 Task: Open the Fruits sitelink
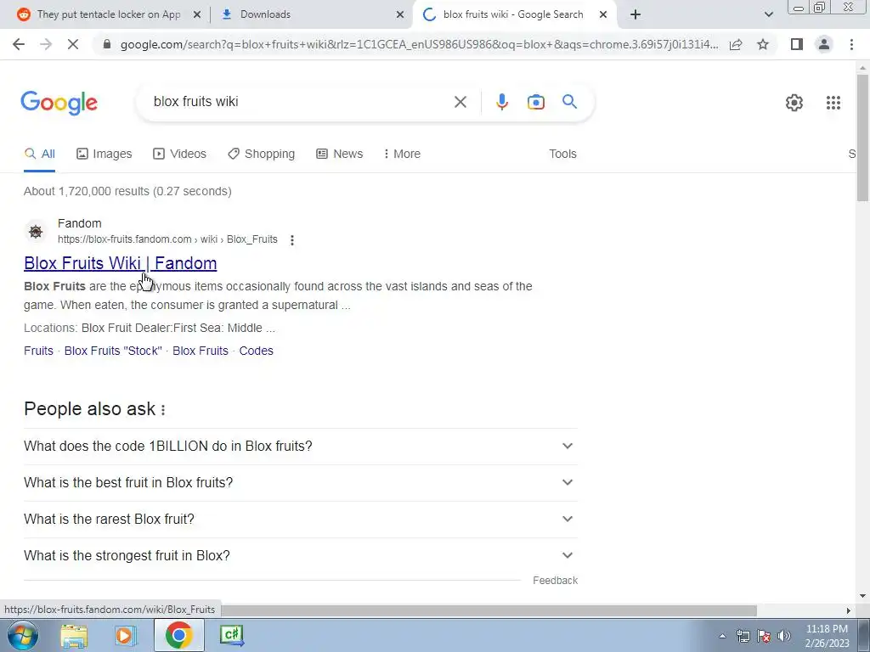point(38,351)
